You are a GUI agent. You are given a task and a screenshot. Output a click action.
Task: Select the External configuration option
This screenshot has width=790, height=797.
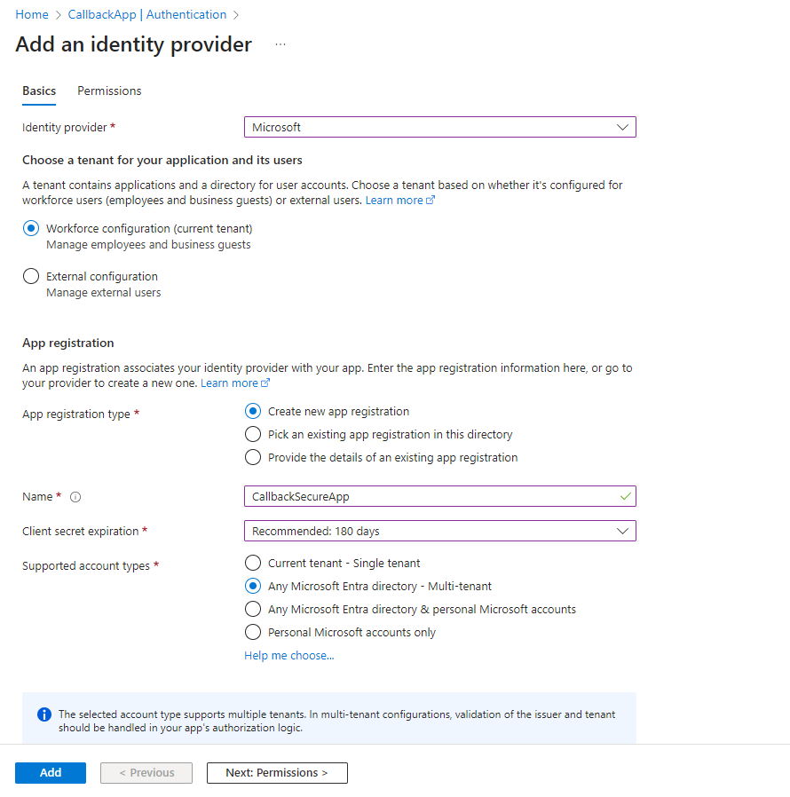[31, 276]
